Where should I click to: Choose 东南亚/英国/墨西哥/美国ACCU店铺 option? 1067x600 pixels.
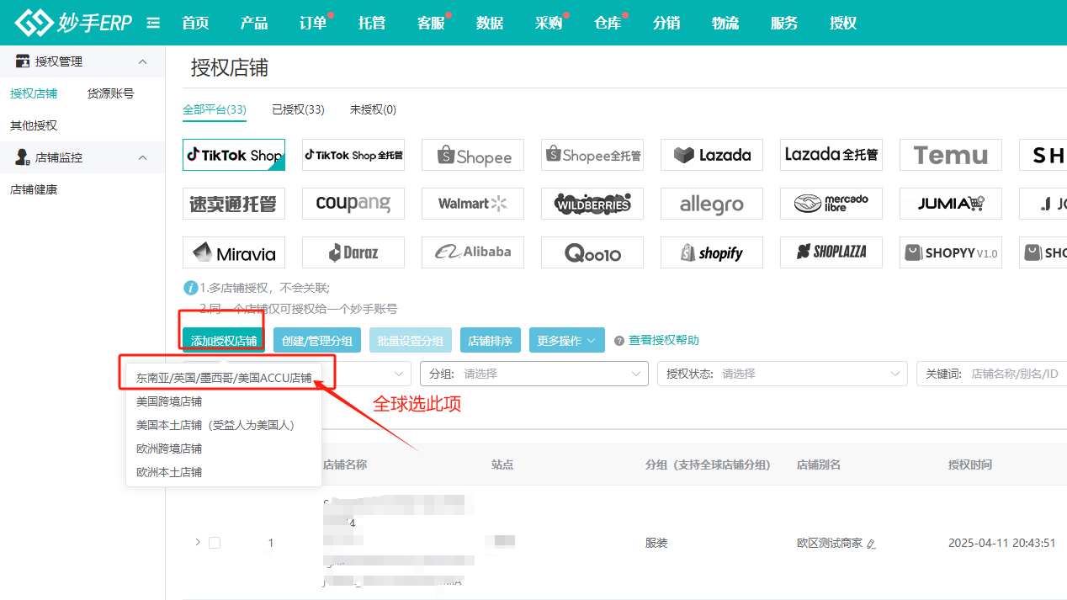pyautogui.click(x=224, y=379)
